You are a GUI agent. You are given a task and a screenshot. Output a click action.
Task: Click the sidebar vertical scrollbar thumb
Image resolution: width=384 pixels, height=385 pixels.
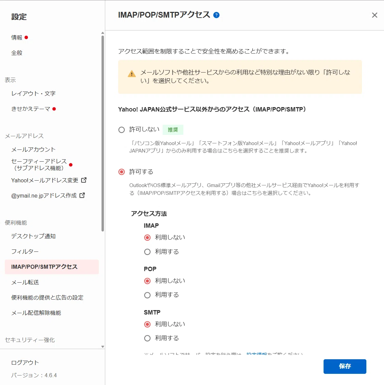point(103,134)
